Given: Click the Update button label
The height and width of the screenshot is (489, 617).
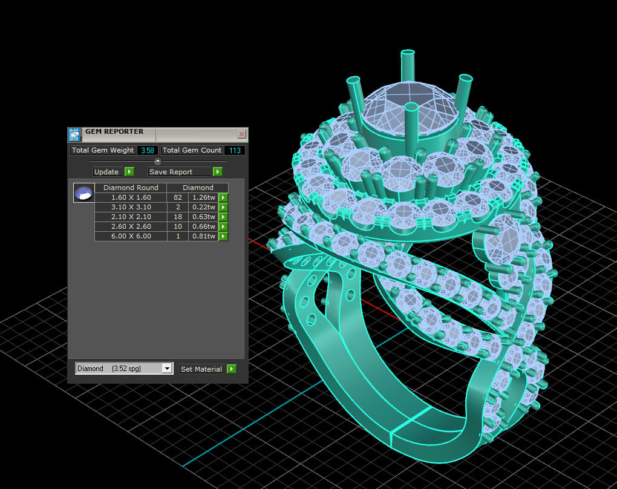Looking at the screenshot, I should coord(107,172).
